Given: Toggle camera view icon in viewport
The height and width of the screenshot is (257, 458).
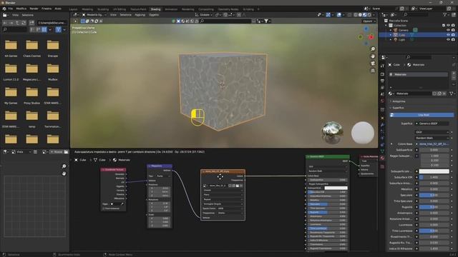Looking at the screenshot, I should tap(373, 64).
